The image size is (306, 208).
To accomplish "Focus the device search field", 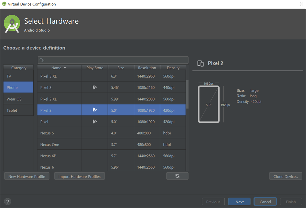I will 113,60.
